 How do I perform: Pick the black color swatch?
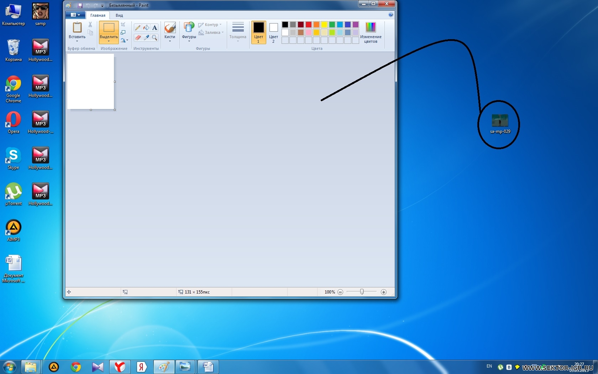point(285,25)
